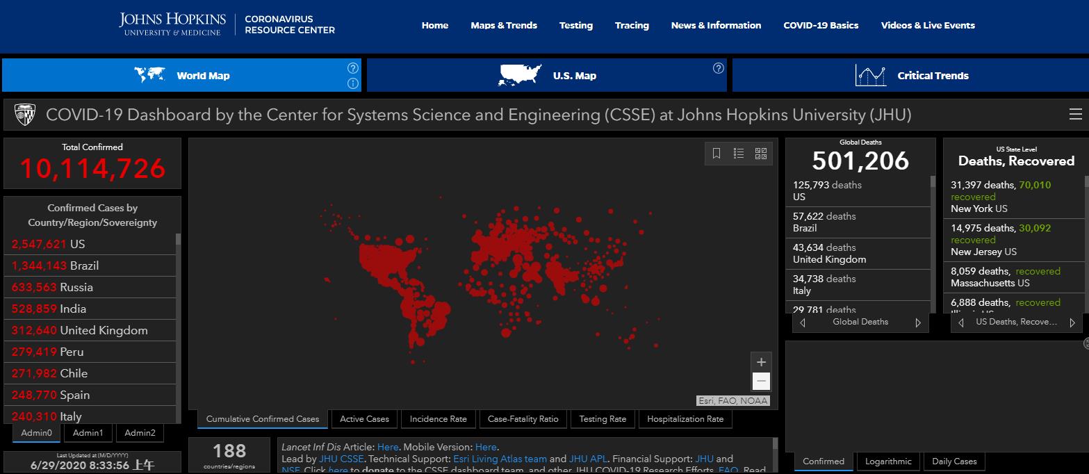This screenshot has width=1089, height=474.
Task: Open the Critical Trends page
Action: (910, 76)
